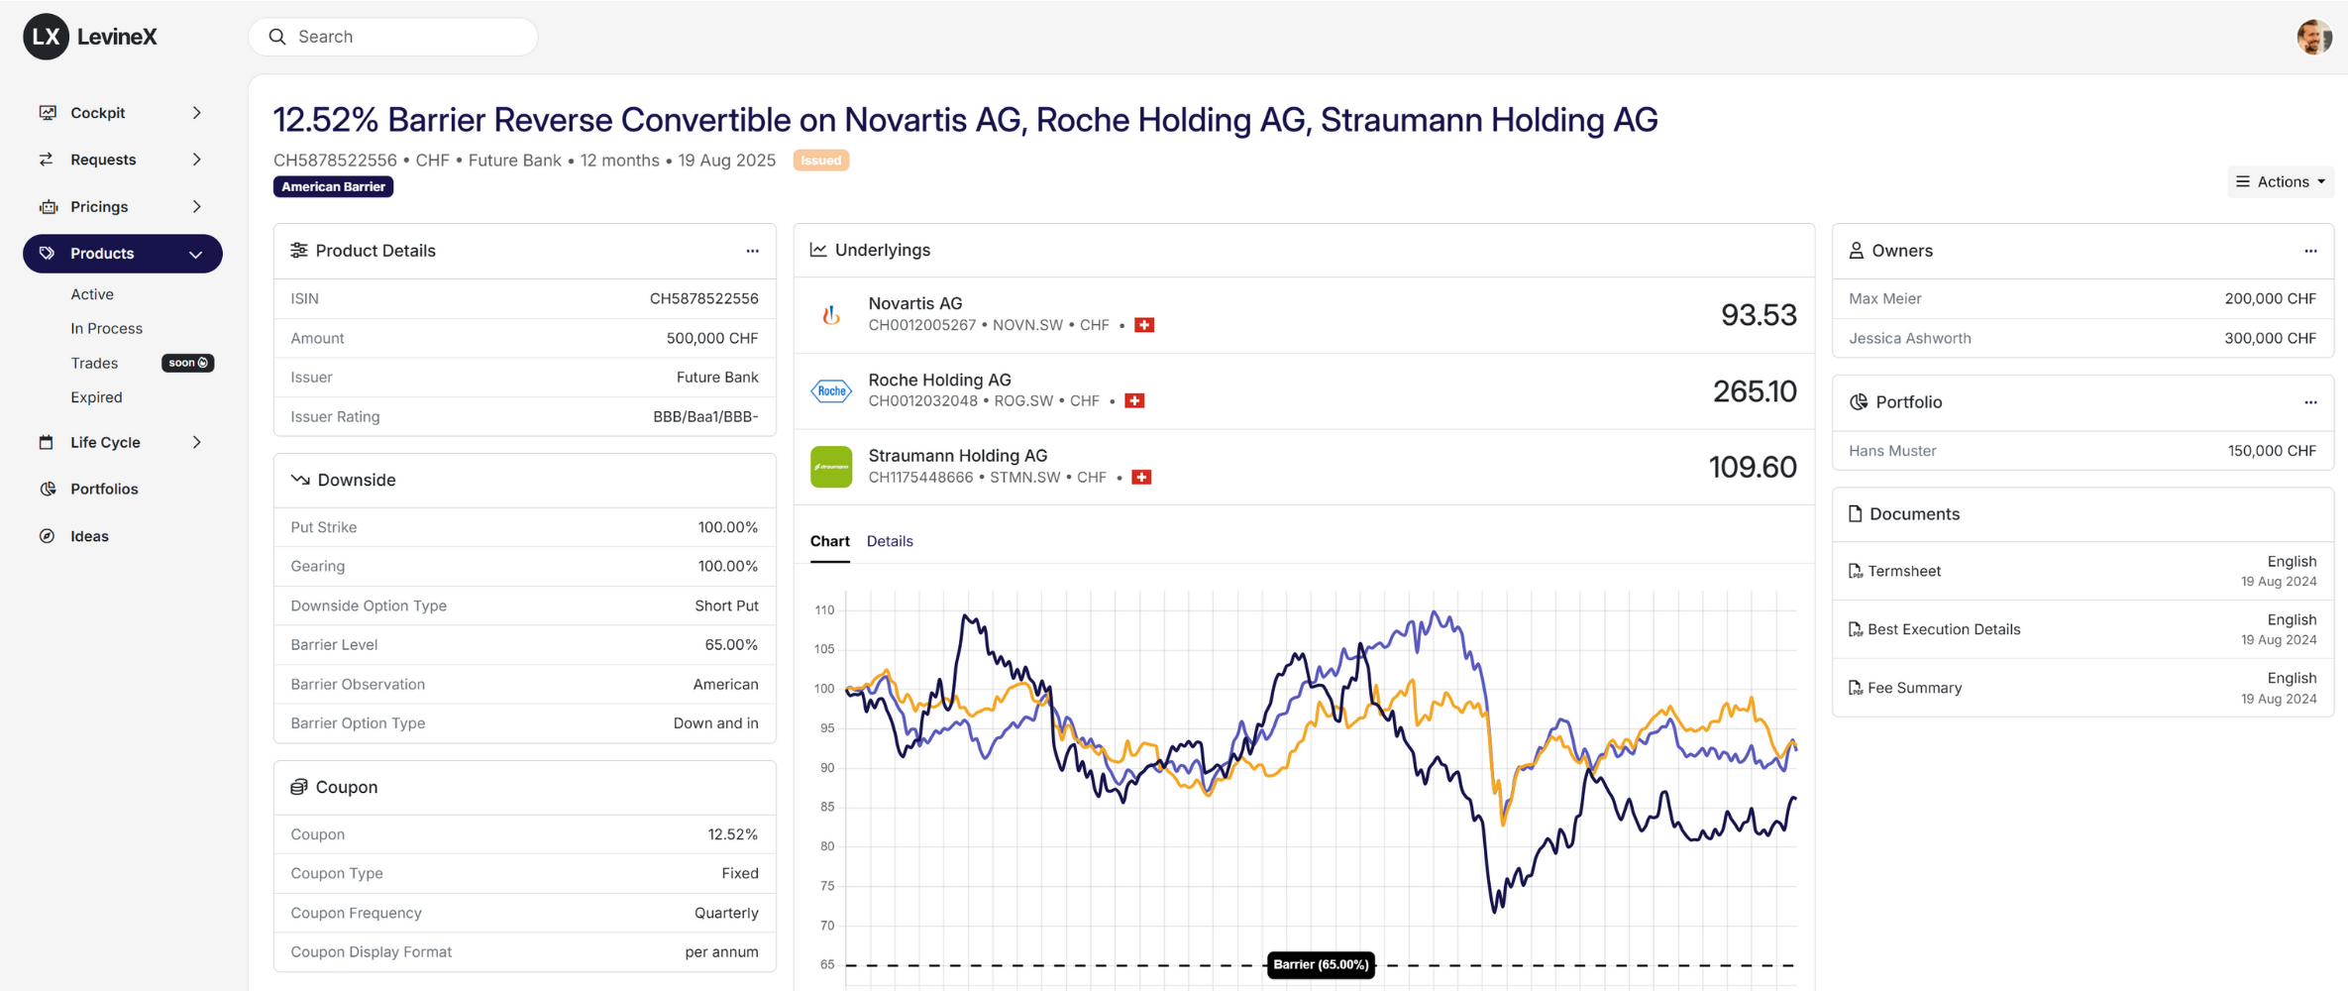Collapse the Products sidebar section
The width and height of the screenshot is (2348, 991).
click(x=195, y=255)
